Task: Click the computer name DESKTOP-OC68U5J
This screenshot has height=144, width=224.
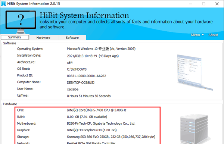Action: point(81,83)
